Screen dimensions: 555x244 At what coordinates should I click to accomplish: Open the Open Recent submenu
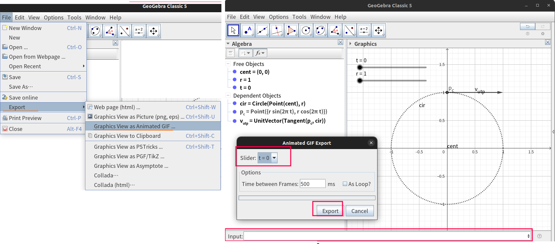pyautogui.click(x=43, y=66)
